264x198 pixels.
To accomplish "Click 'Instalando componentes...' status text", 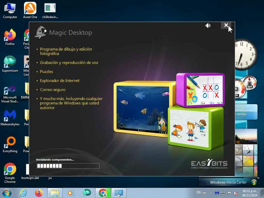I will coord(55,160).
